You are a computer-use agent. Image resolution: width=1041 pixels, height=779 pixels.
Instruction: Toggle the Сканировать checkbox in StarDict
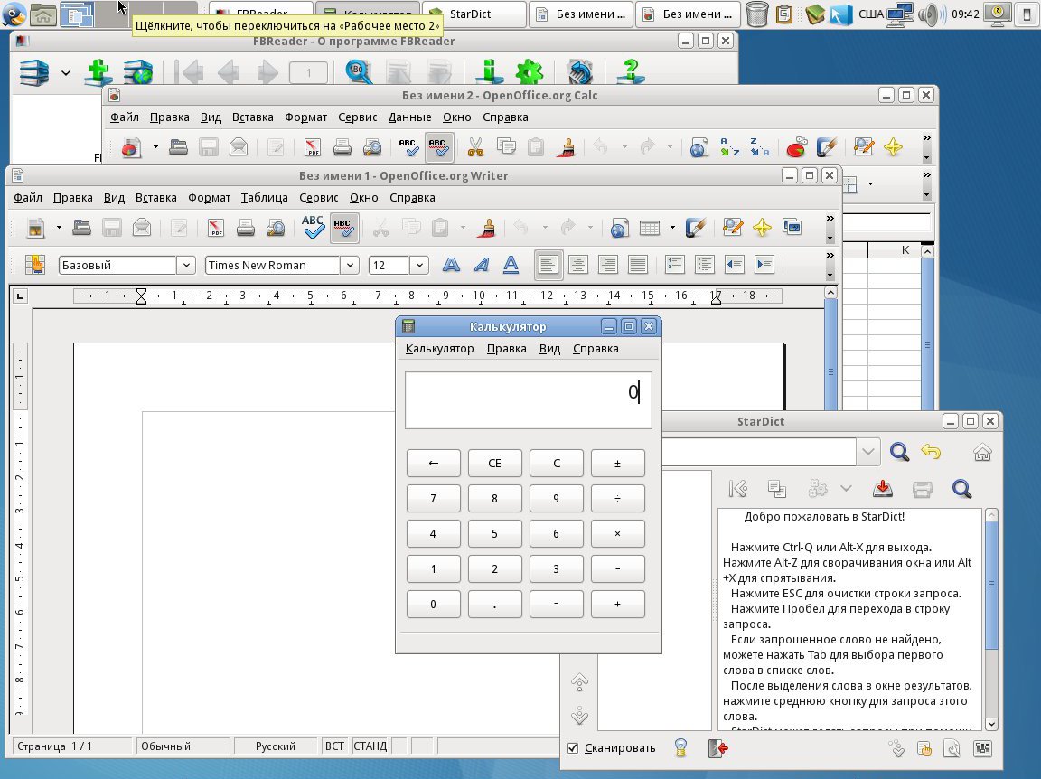[573, 748]
